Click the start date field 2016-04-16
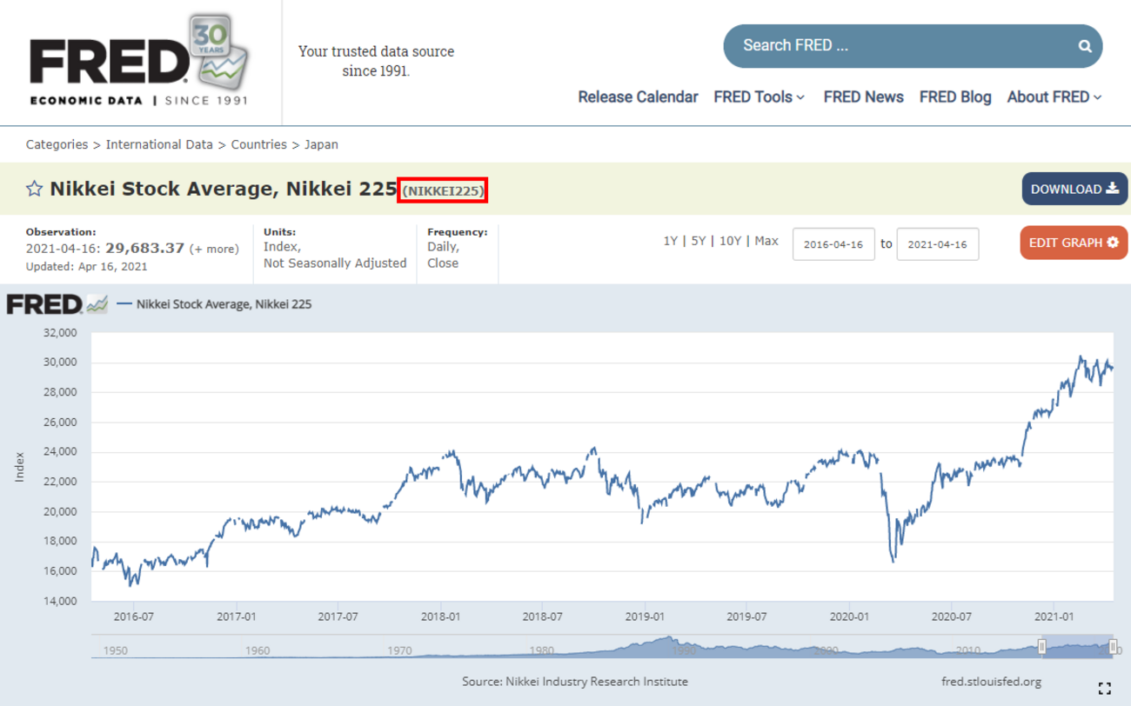The width and height of the screenshot is (1131, 706). point(833,244)
